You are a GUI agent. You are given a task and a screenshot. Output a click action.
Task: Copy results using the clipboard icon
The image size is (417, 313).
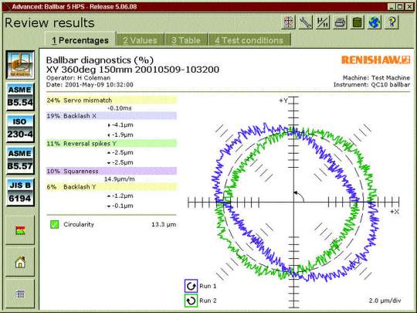[x=357, y=22]
